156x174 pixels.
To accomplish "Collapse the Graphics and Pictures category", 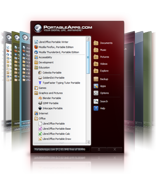I will click(x=49, y=93).
